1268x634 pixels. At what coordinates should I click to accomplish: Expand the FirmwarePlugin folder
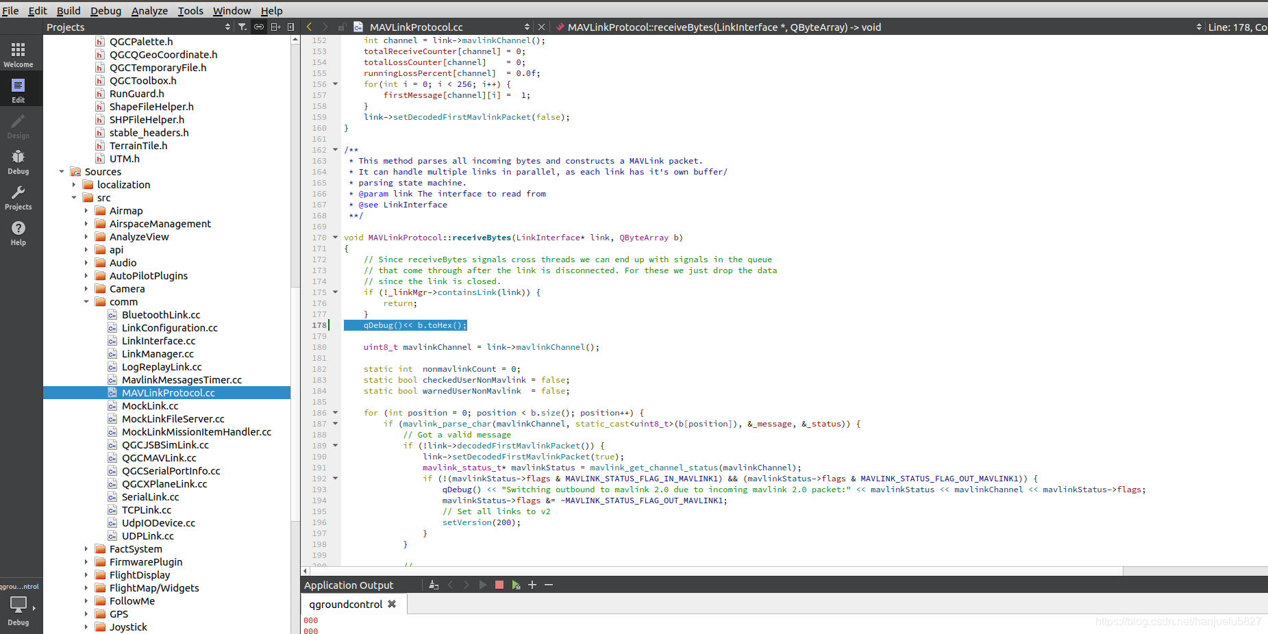(x=86, y=562)
